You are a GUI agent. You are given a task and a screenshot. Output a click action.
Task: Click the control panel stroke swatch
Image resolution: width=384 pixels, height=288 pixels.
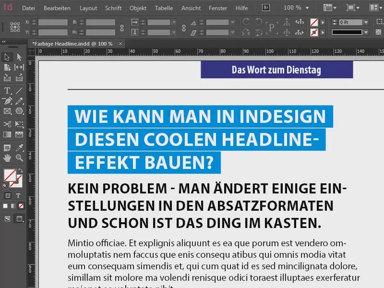point(314,32)
